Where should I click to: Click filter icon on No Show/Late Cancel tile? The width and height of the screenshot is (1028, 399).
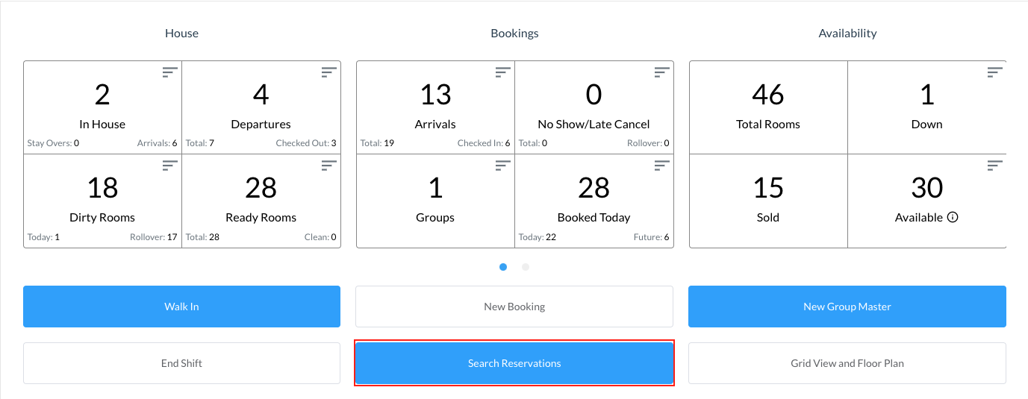[x=662, y=72]
